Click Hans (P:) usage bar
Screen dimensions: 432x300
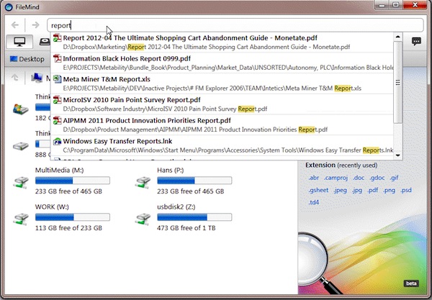coord(194,181)
